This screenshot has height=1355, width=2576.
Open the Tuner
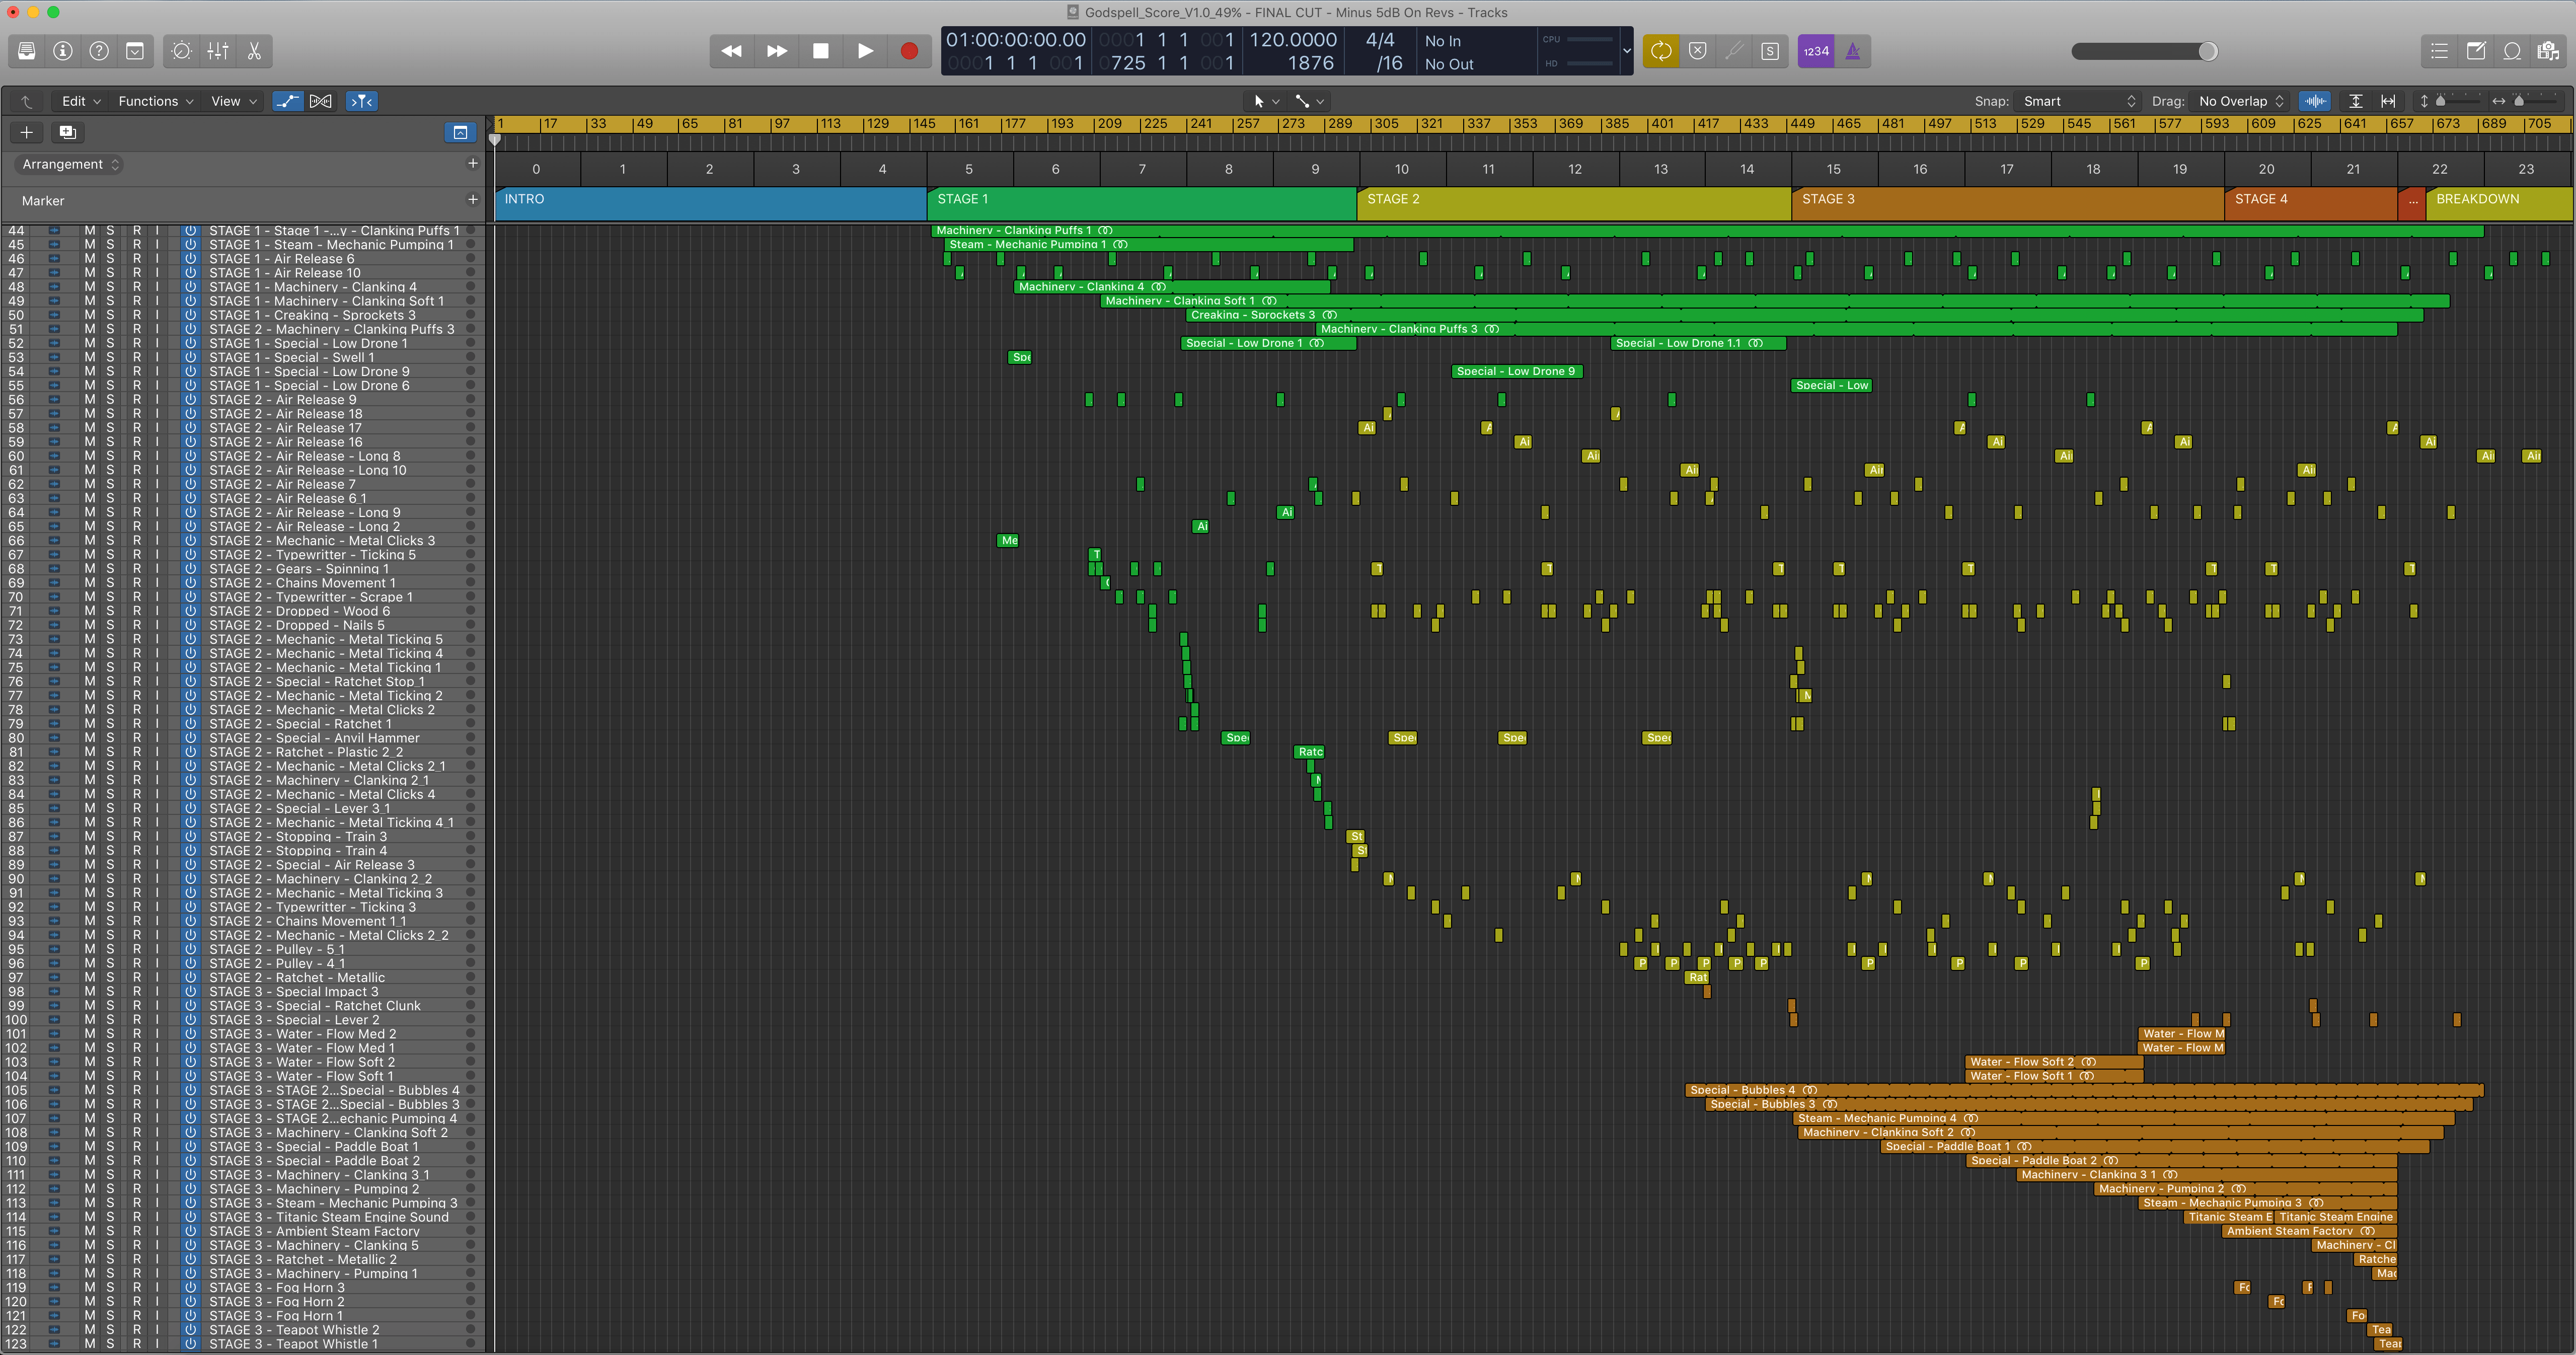(x=1734, y=51)
